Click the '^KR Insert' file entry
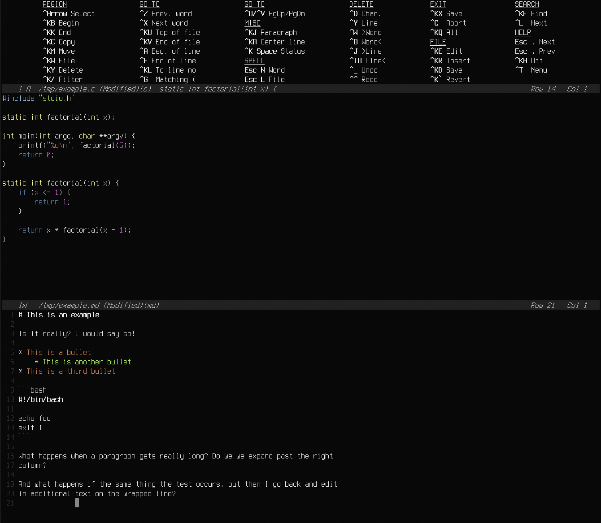The image size is (601, 523). (450, 61)
